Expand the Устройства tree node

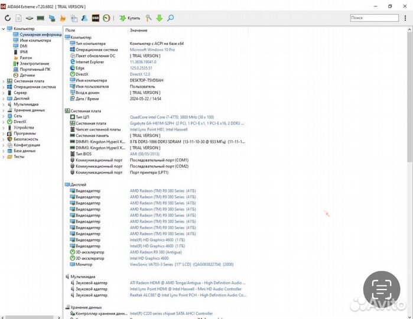[4, 128]
